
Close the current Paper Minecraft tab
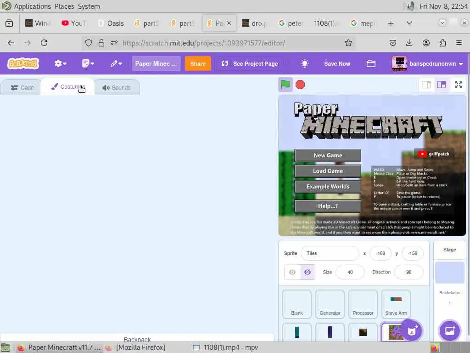point(229,23)
